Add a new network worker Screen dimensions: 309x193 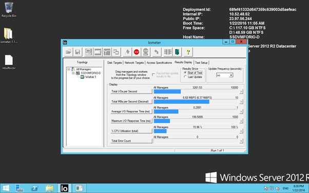tap(107, 52)
